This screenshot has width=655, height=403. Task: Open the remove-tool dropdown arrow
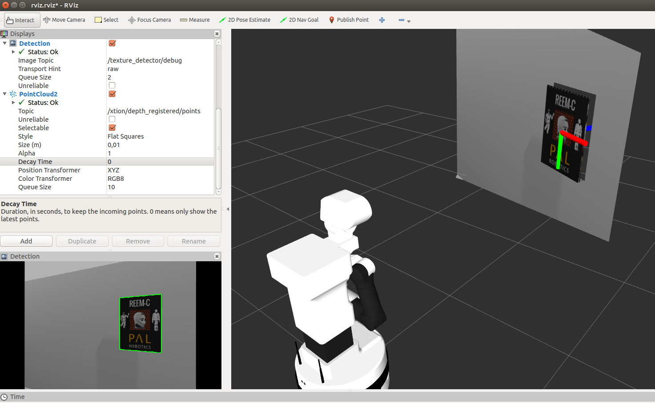[x=409, y=21]
